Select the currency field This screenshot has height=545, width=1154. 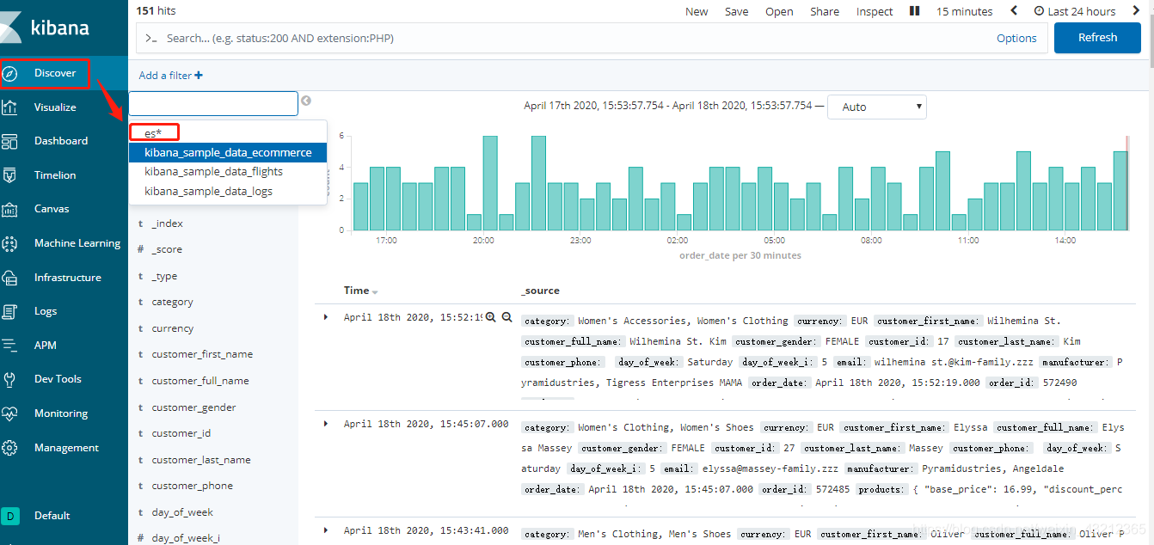[173, 328]
